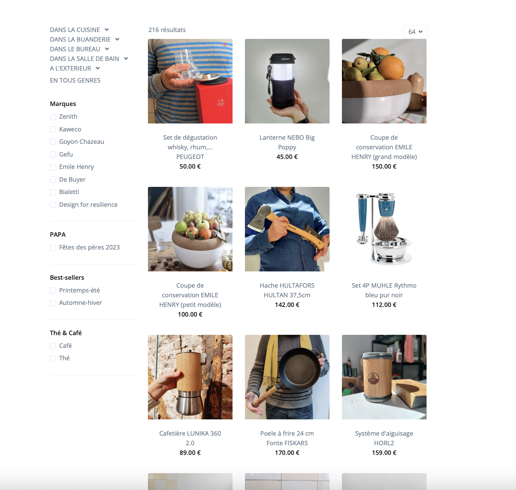Open the 64 results-per-page dropdown
This screenshot has width=516, height=490.
coord(415,32)
